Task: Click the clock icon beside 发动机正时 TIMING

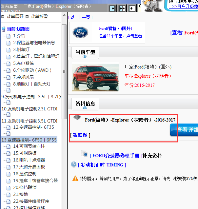Action: pyautogui.click(x=74, y=164)
